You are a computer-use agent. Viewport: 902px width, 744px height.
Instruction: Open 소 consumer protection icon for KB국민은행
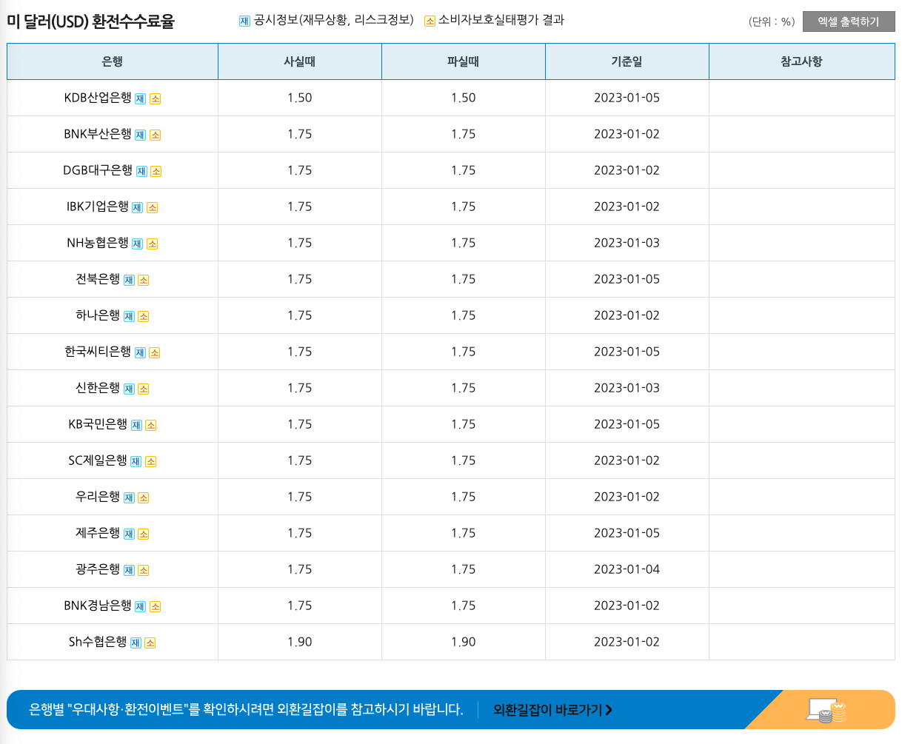coord(150,425)
